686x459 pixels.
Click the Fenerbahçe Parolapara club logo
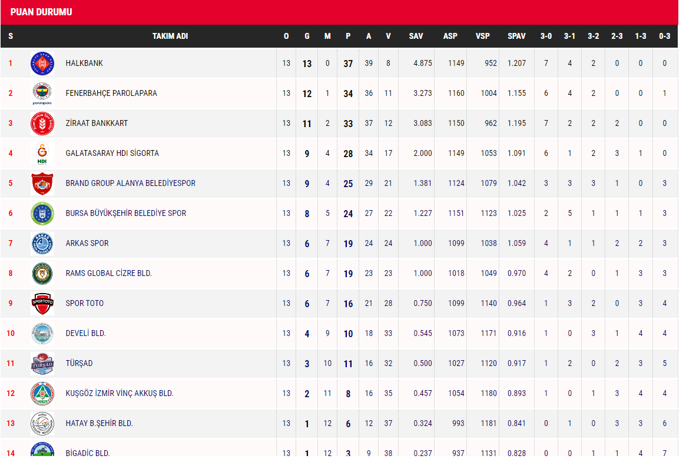(42, 93)
